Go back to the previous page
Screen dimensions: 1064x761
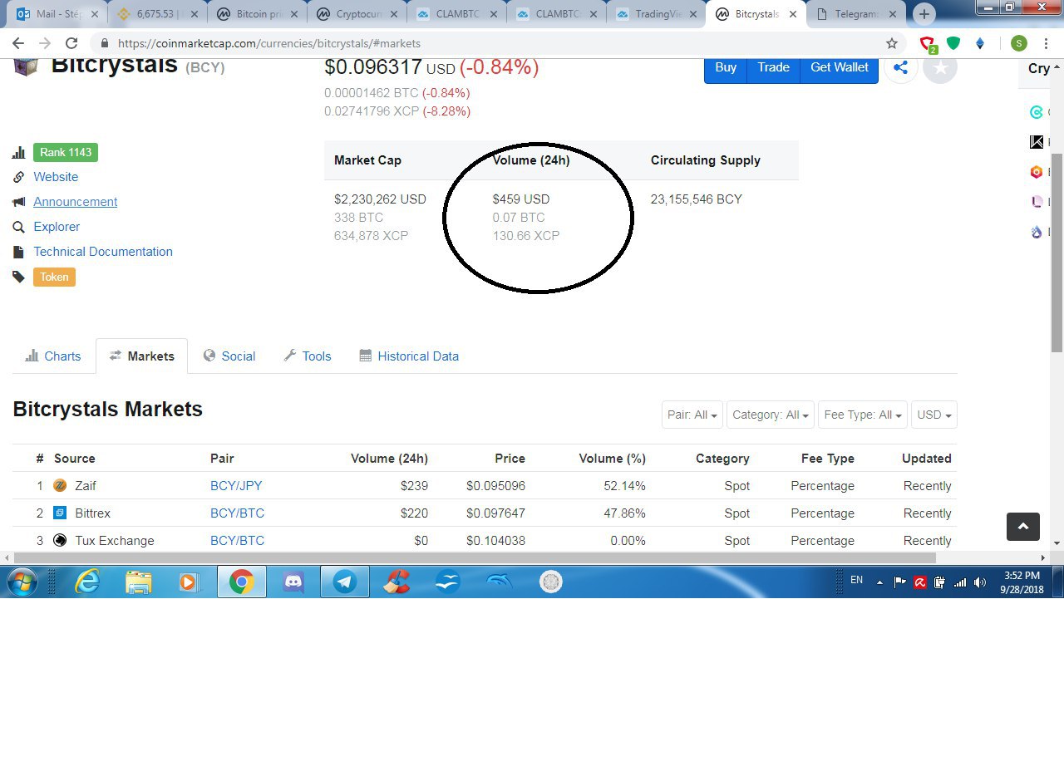(18, 43)
